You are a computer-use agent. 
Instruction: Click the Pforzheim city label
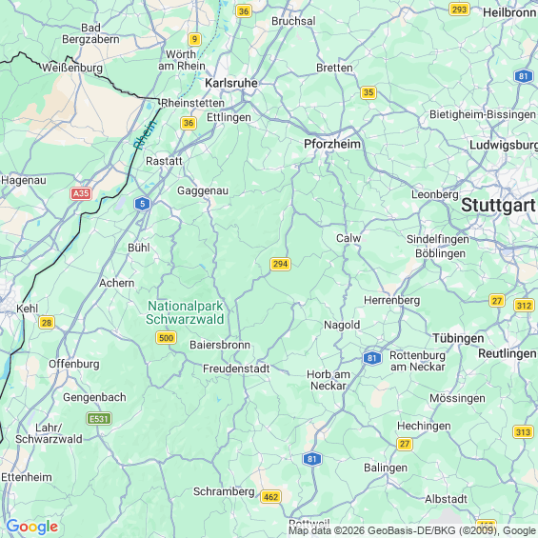click(332, 144)
